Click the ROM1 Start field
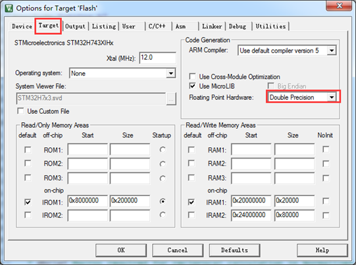The width and height of the screenshot is (356, 265). point(88,149)
